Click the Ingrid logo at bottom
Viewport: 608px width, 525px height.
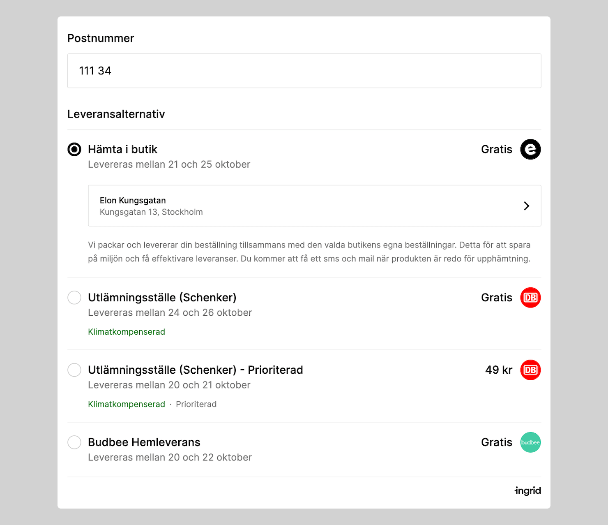click(528, 490)
